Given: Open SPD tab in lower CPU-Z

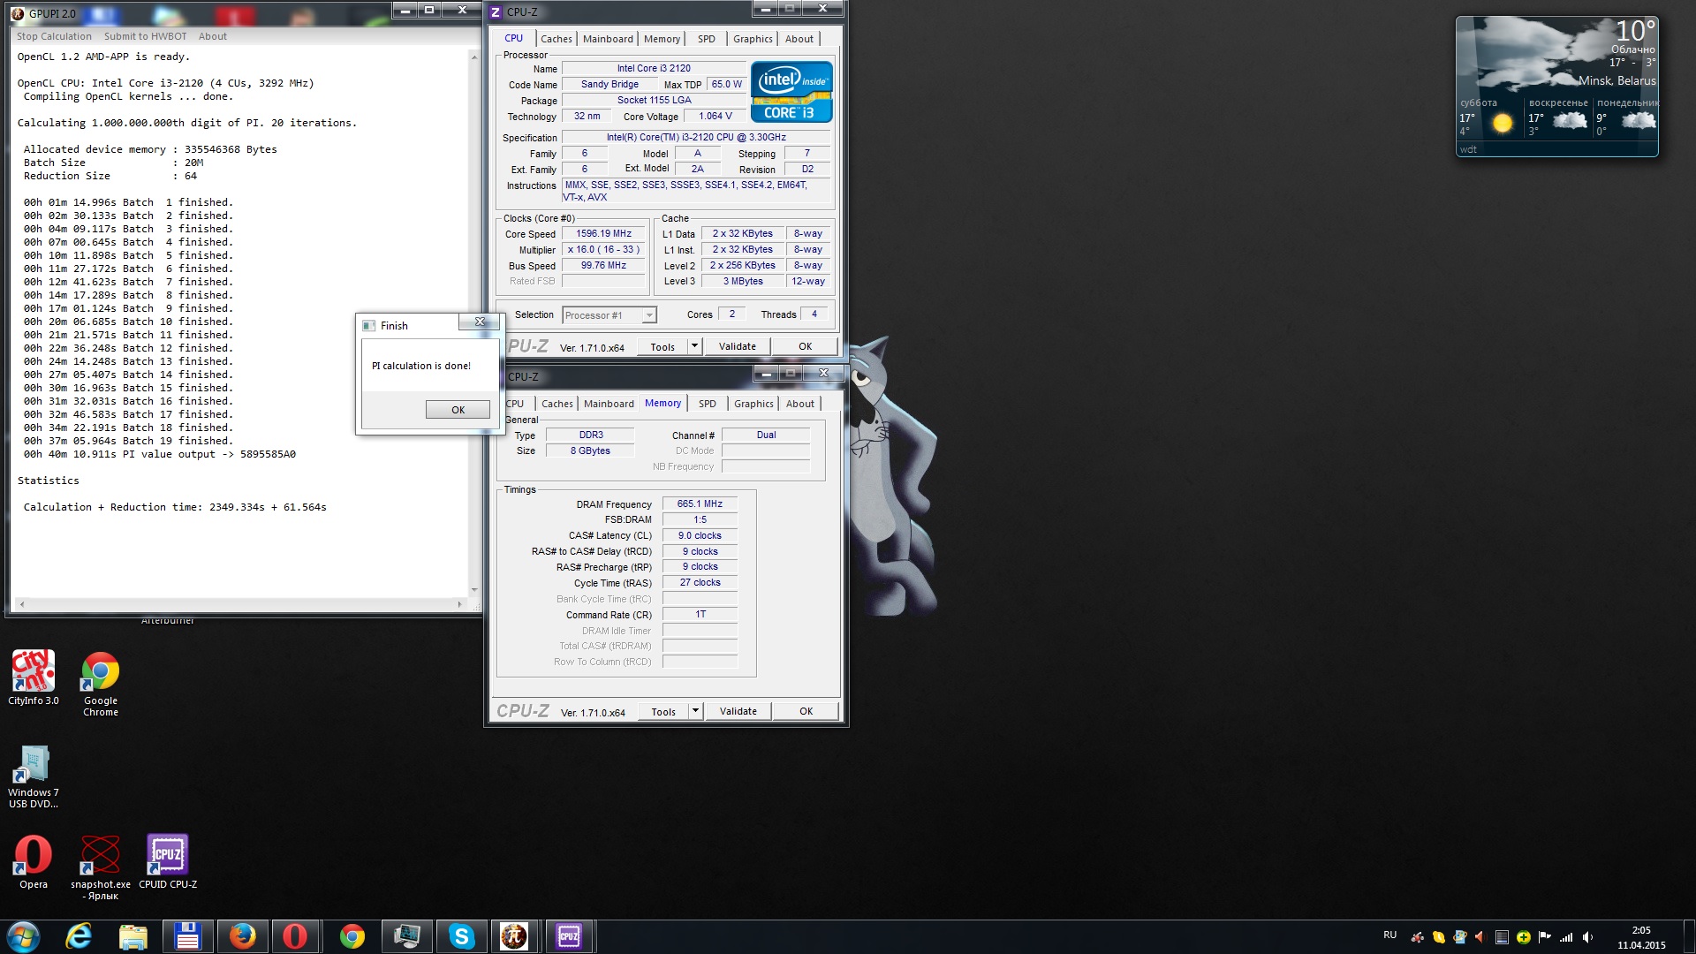Looking at the screenshot, I should [707, 404].
